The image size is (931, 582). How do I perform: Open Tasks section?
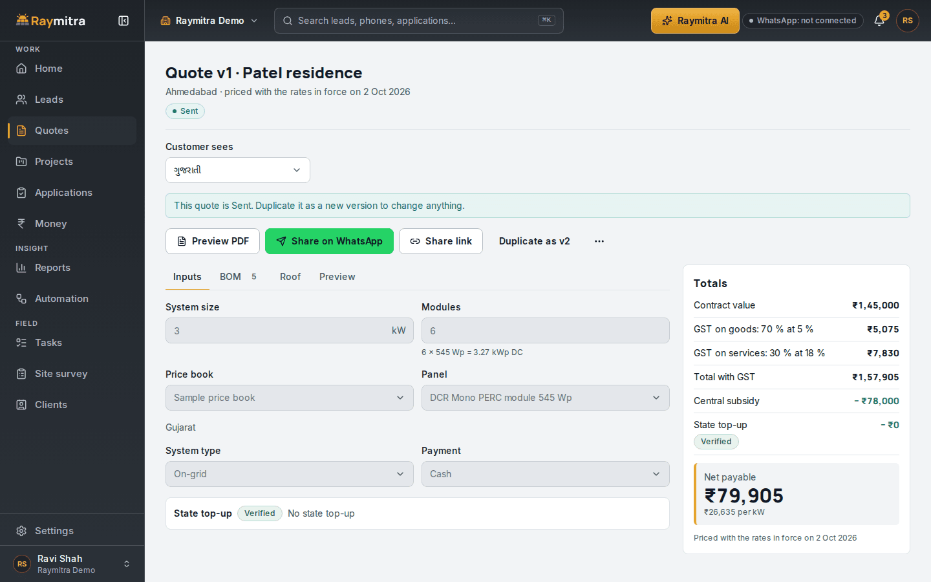pos(72,343)
